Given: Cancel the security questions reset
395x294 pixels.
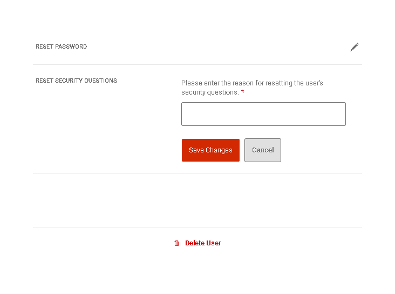Looking at the screenshot, I should click(263, 150).
